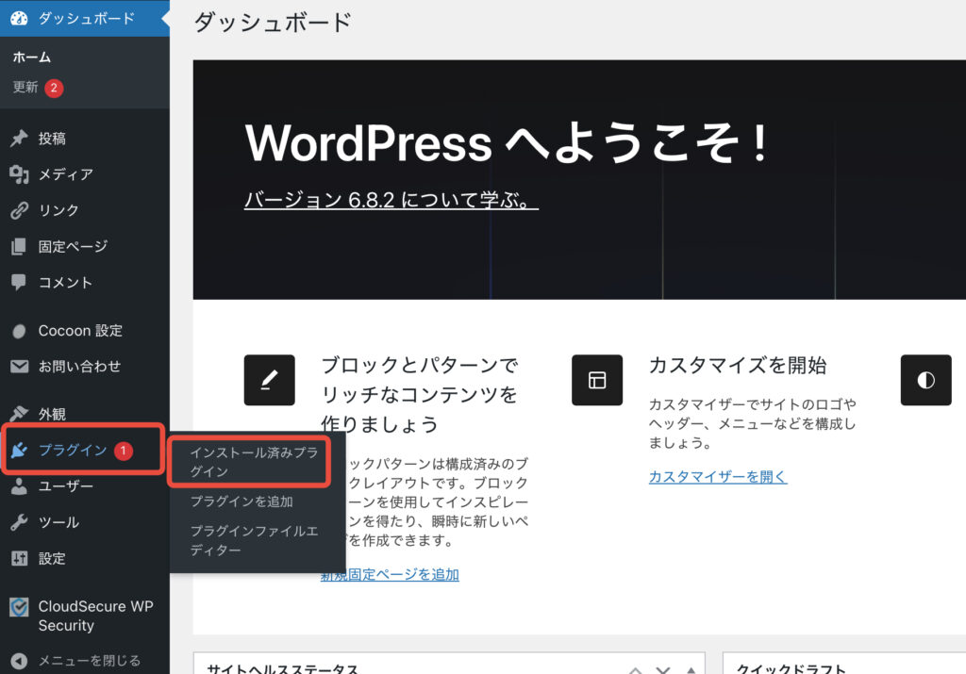Image resolution: width=966 pixels, height=674 pixels.
Task: Click the サイトヘルスステータス widget title
Action: (282, 669)
